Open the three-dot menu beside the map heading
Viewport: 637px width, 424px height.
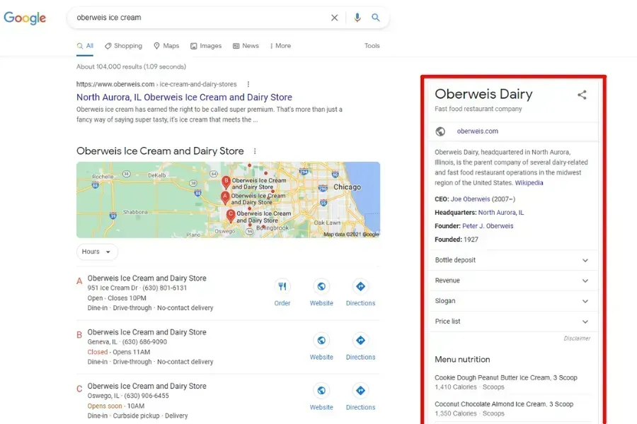(x=255, y=151)
